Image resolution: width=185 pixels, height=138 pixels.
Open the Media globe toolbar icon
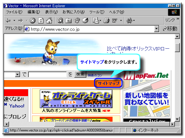coord(77,20)
